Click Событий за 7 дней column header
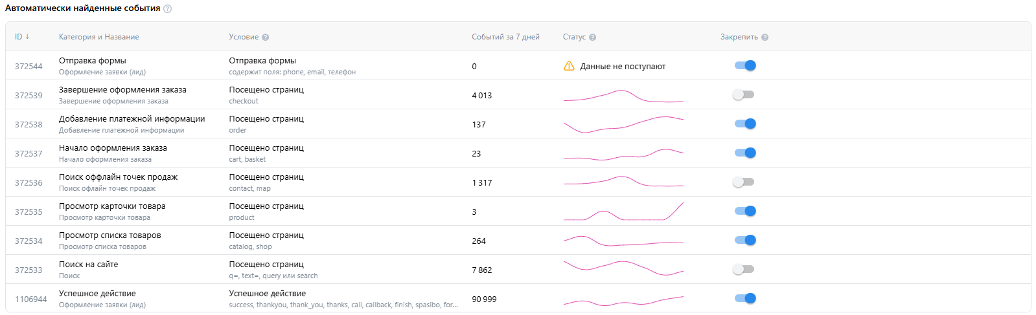Screen dimensions: 1036x315 pos(505,37)
